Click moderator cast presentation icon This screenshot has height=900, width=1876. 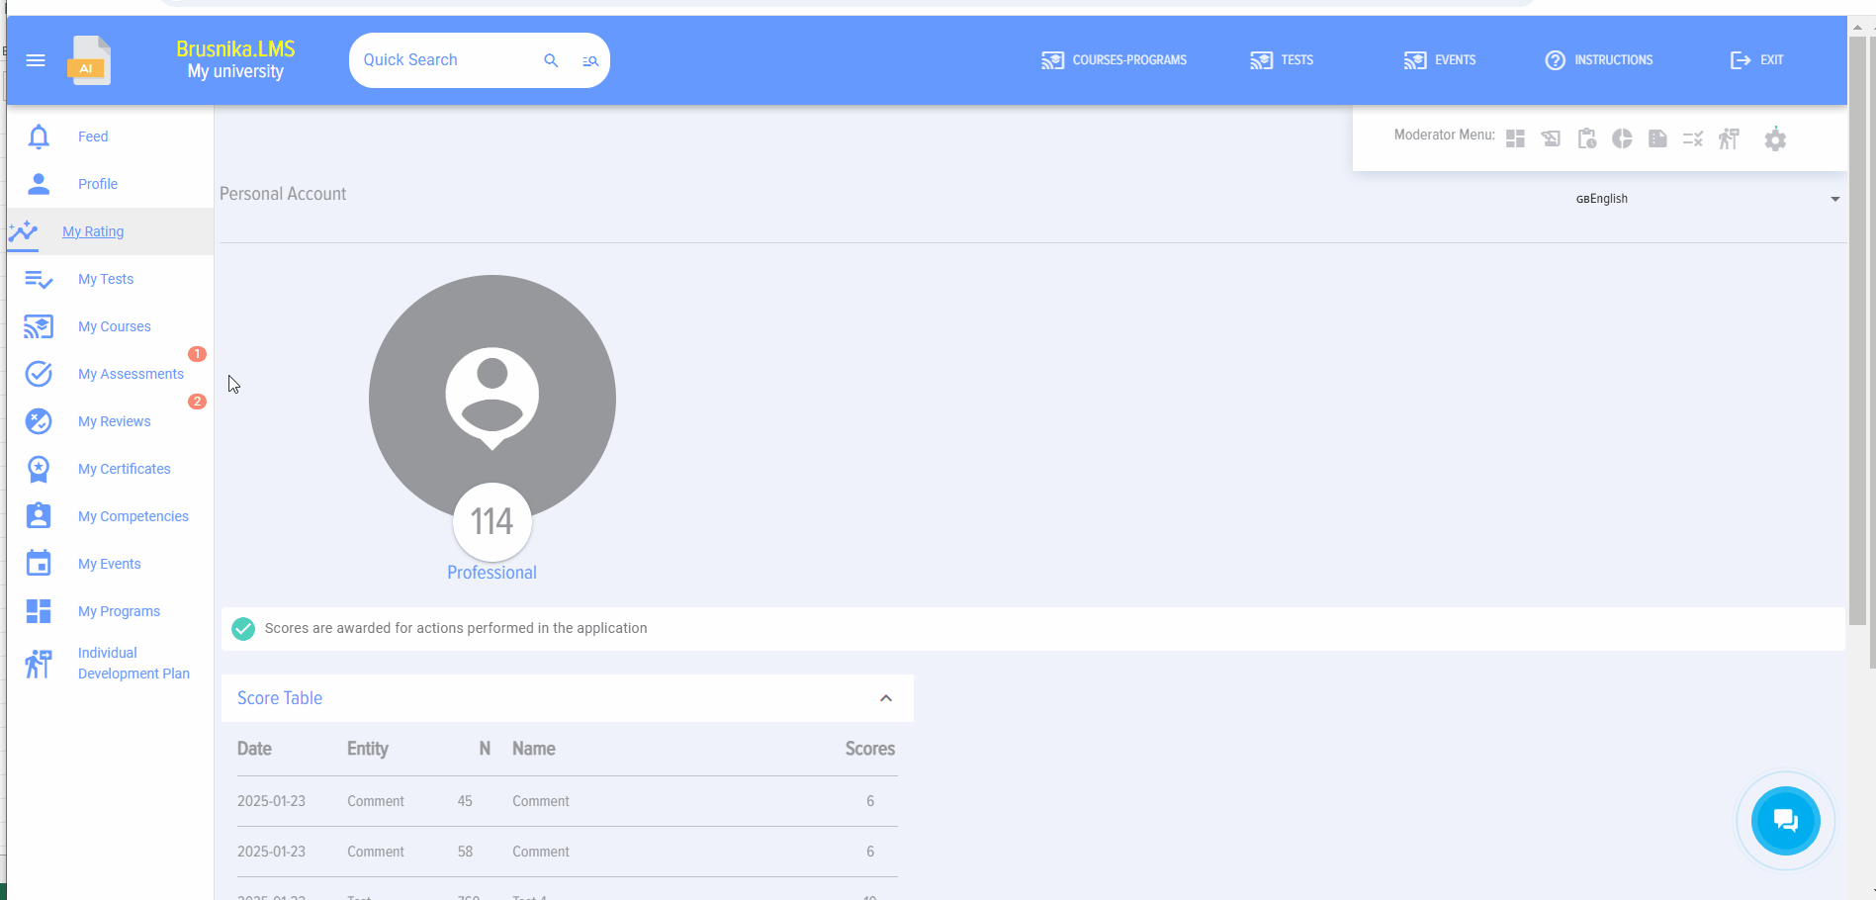click(1551, 138)
